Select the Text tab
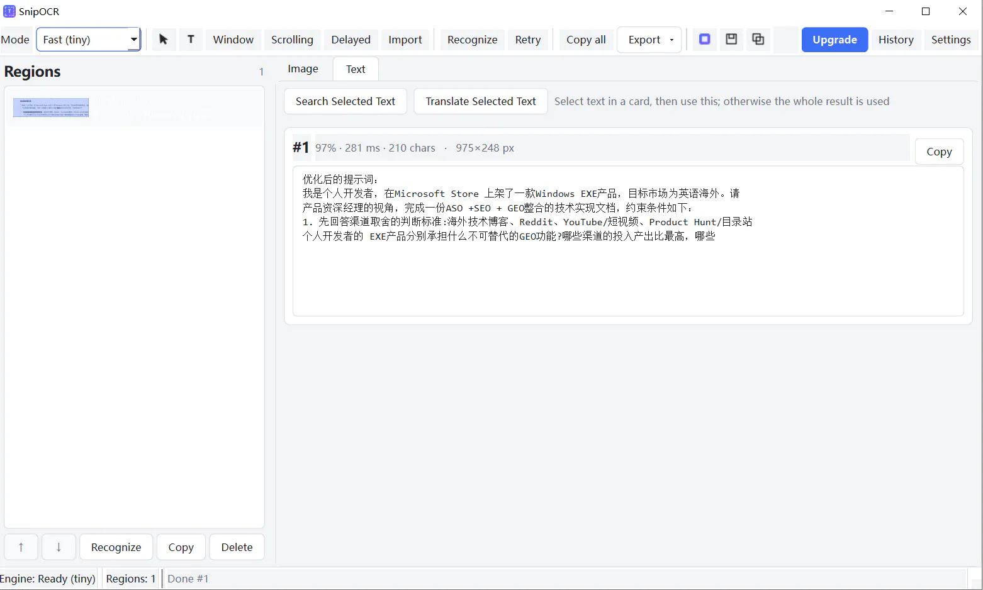The image size is (983, 590). pyautogui.click(x=356, y=69)
